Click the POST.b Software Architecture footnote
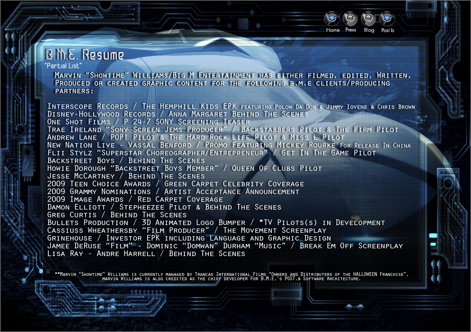The width and height of the screenshot is (471, 332). (x=232, y=279)
